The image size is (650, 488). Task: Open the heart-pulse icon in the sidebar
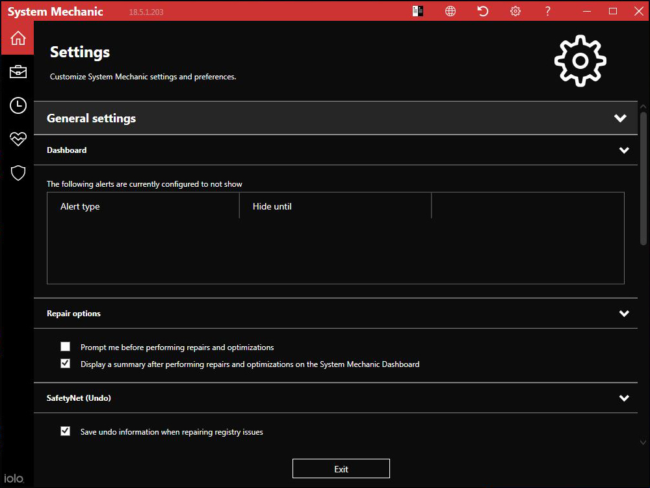click(18, 139)
